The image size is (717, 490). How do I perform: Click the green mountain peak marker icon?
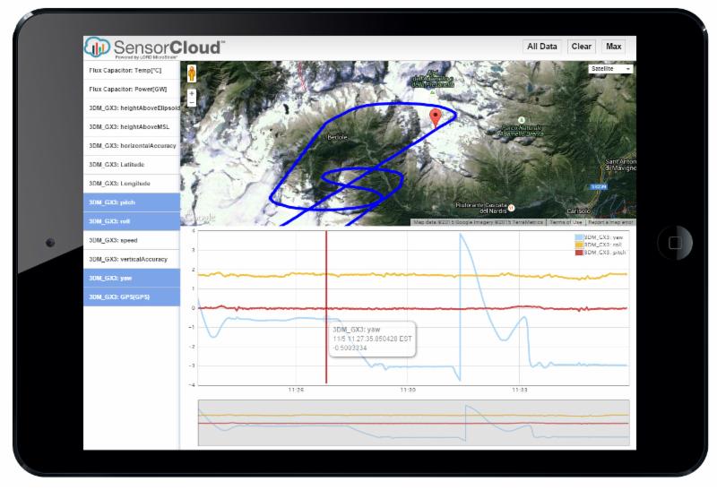[x=432, y=92]
